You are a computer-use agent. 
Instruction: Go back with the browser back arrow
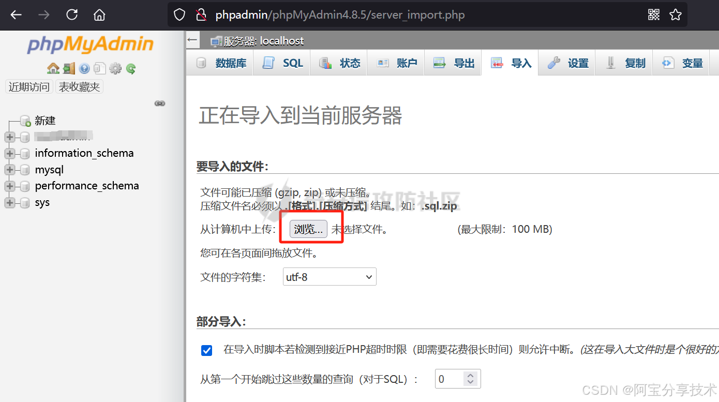point(16,15)
